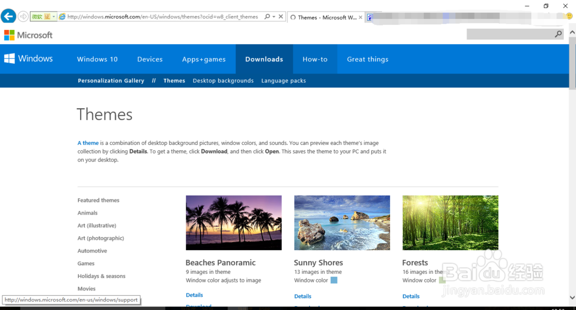The image size is (576, 310).
Task: Stop page loading with X in address bar
Action: (x=281, y=17)
